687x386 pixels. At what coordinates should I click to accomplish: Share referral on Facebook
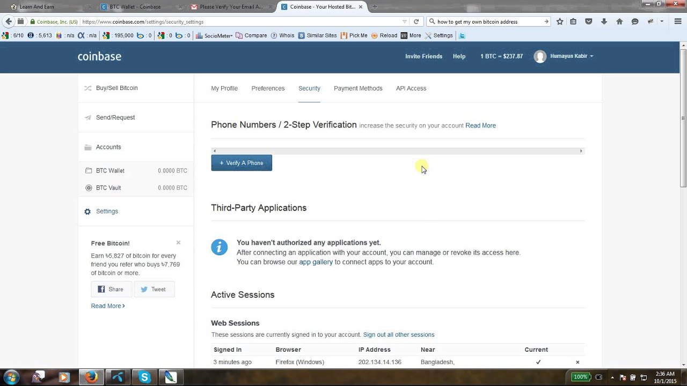(111, 289)
